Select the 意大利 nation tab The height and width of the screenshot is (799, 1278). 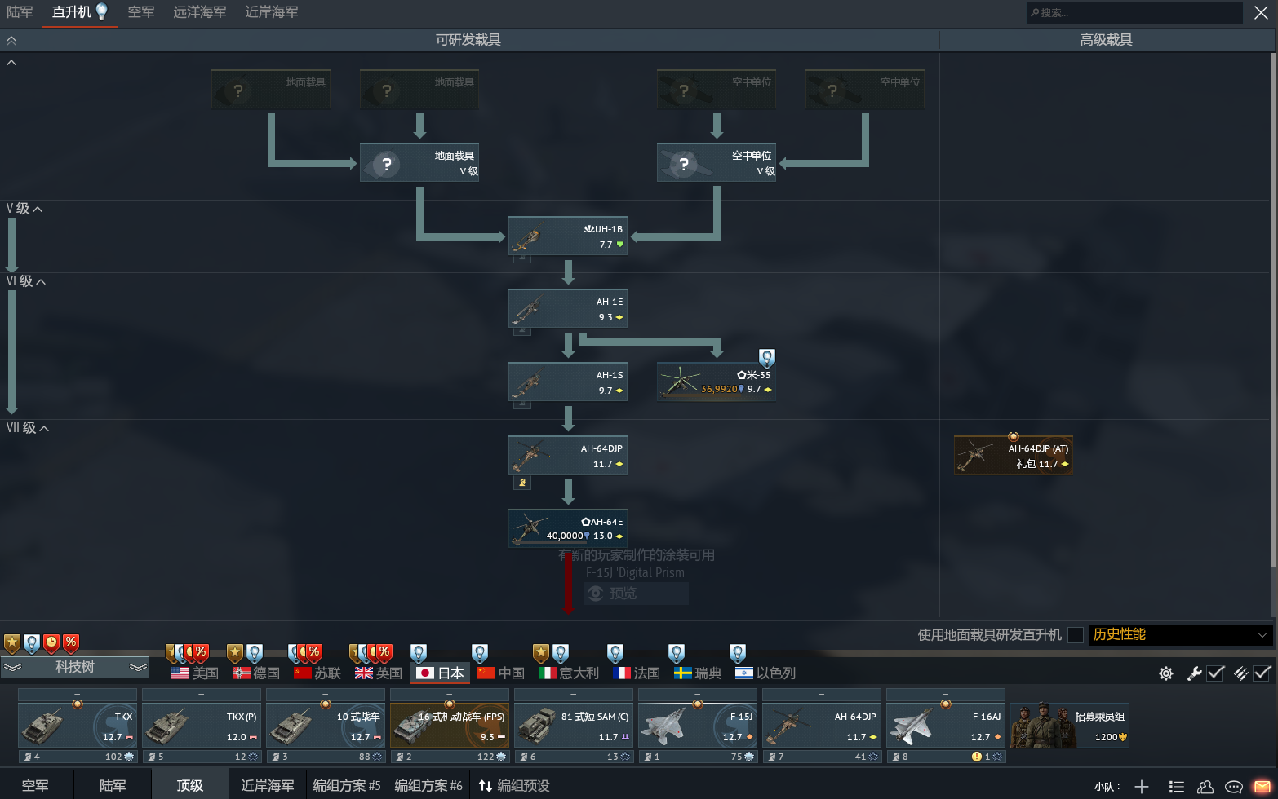[569, 673]
